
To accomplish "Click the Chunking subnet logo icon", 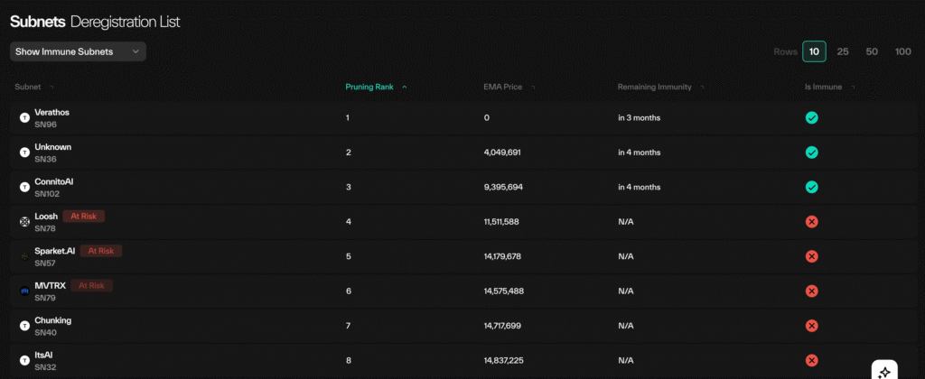I will 24,326.
